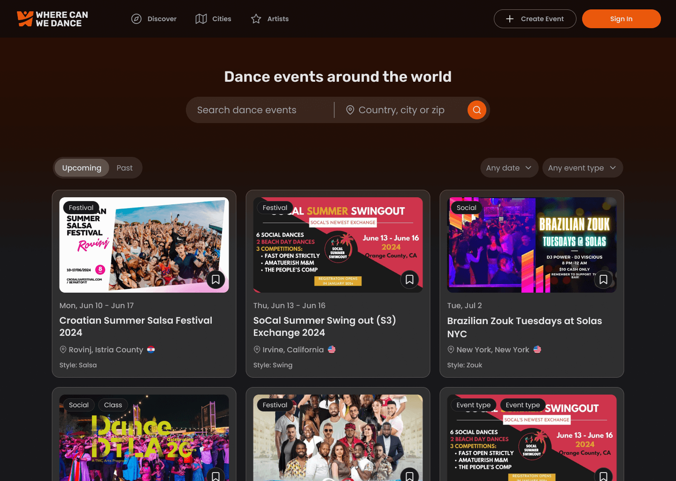Open the group photo festival image
The height and width of the screenshot is (481, 676).
point(338,438)
